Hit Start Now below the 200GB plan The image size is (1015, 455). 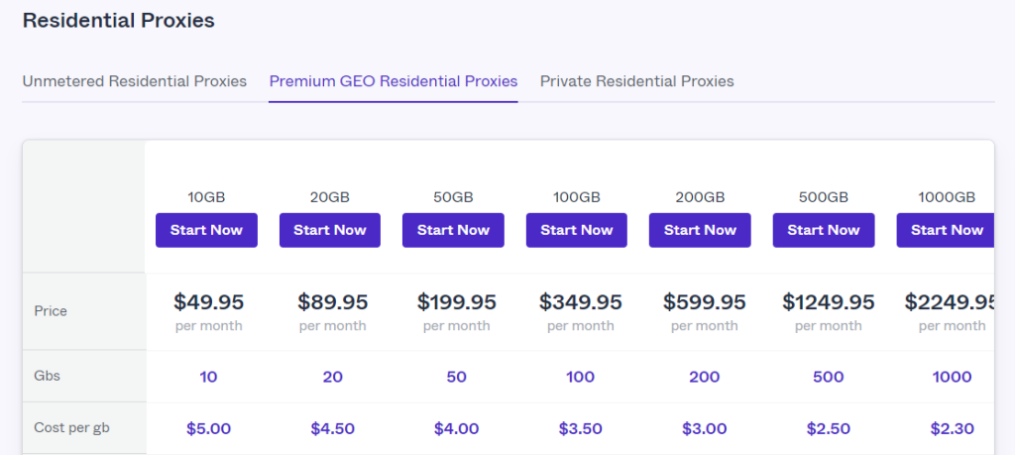700,230
